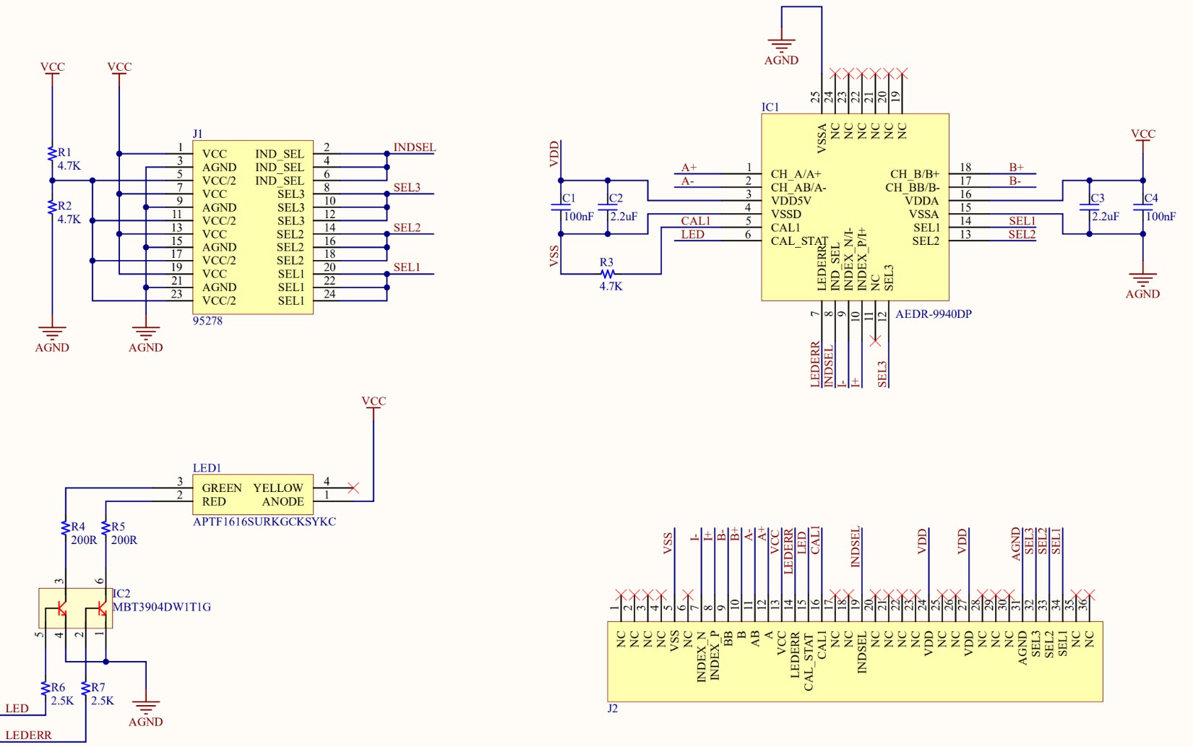Select B+ net label right of IC1

[1017, 168]
